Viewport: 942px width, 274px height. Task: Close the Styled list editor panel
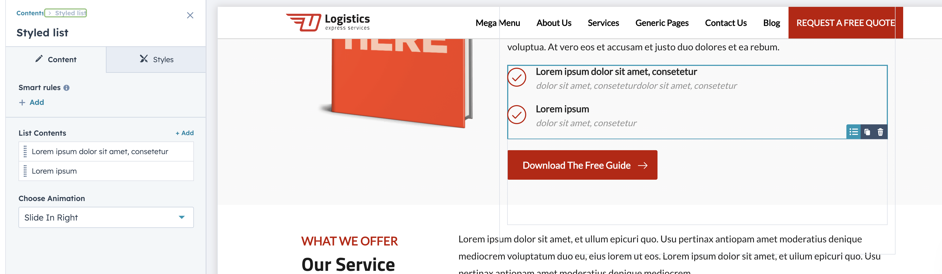tap(190, 15)
